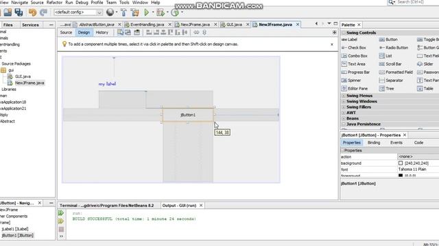Screen dimensions: 439x246
Task: Click the Redo toolbar icon
Action: coord(43,12)
